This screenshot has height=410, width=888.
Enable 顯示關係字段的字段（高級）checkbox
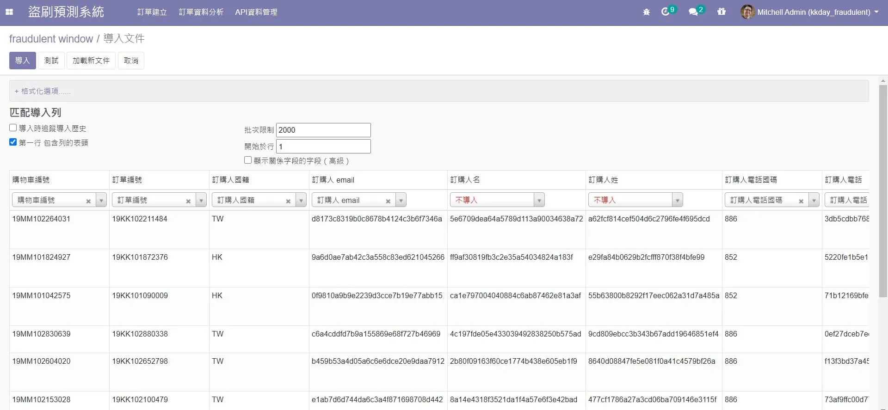248,160
